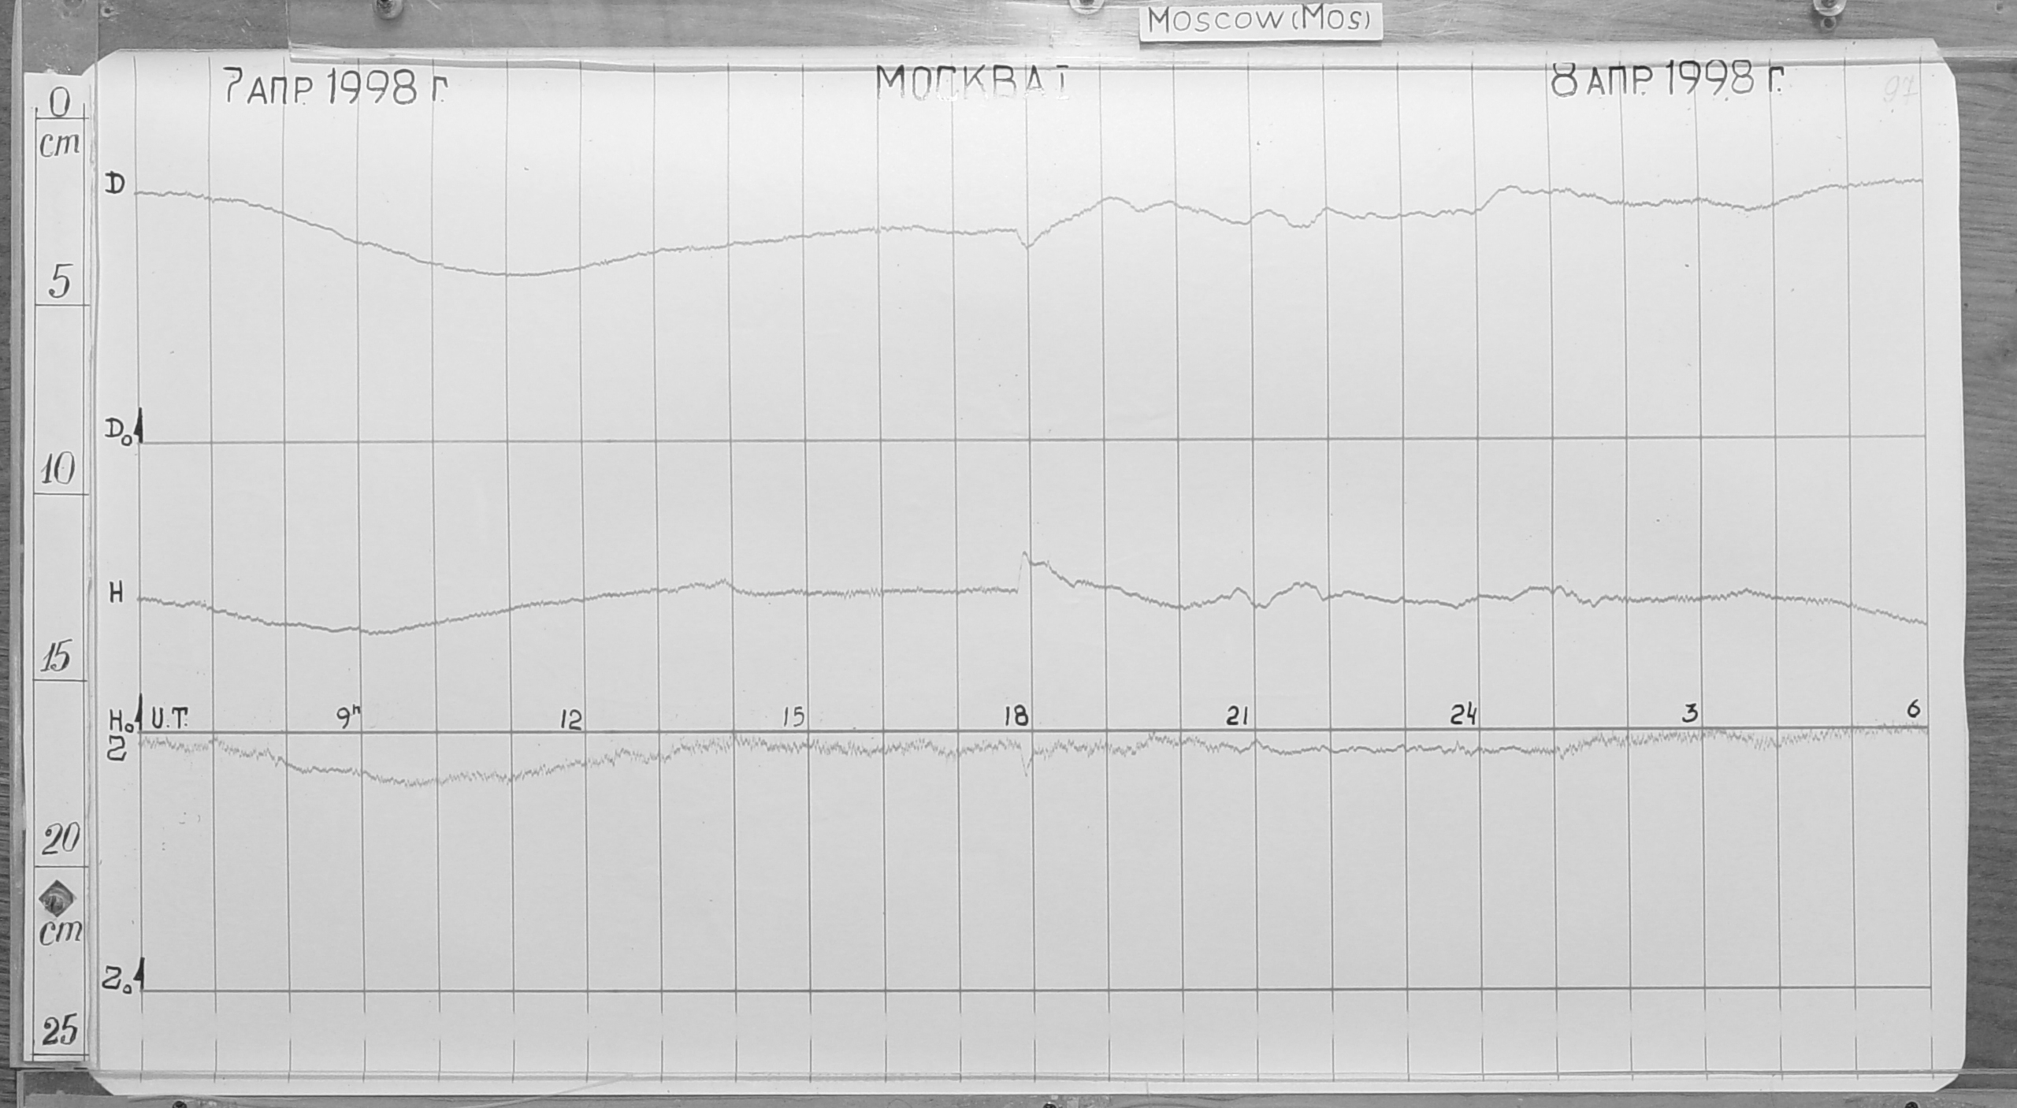Click the '3' hour mark
Viewport: 2017px width, 1108px height.
point(1688,714)
